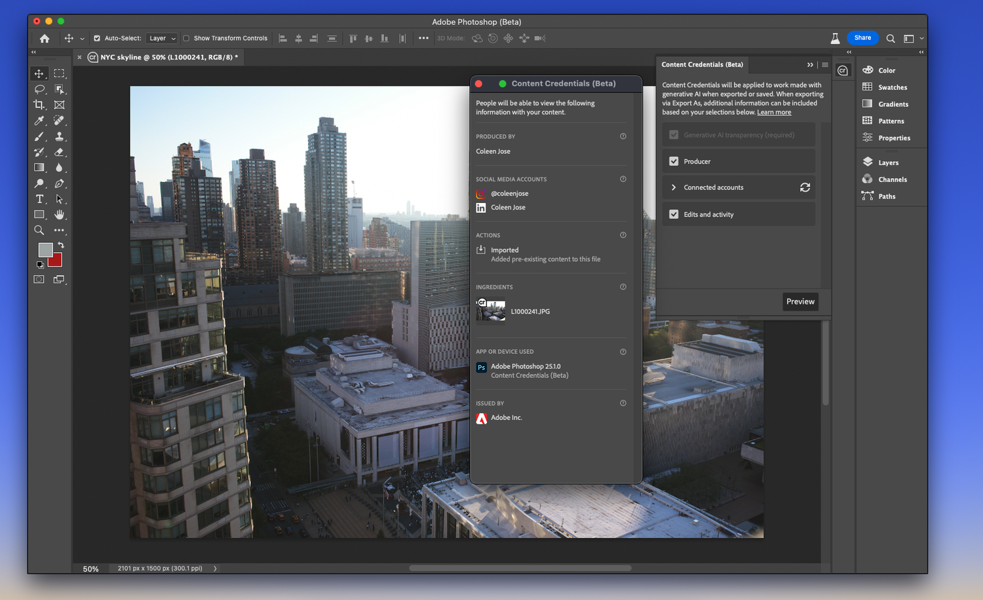
Task: Collapse the Content Credentials panel arrows
Action: (810, 65)
